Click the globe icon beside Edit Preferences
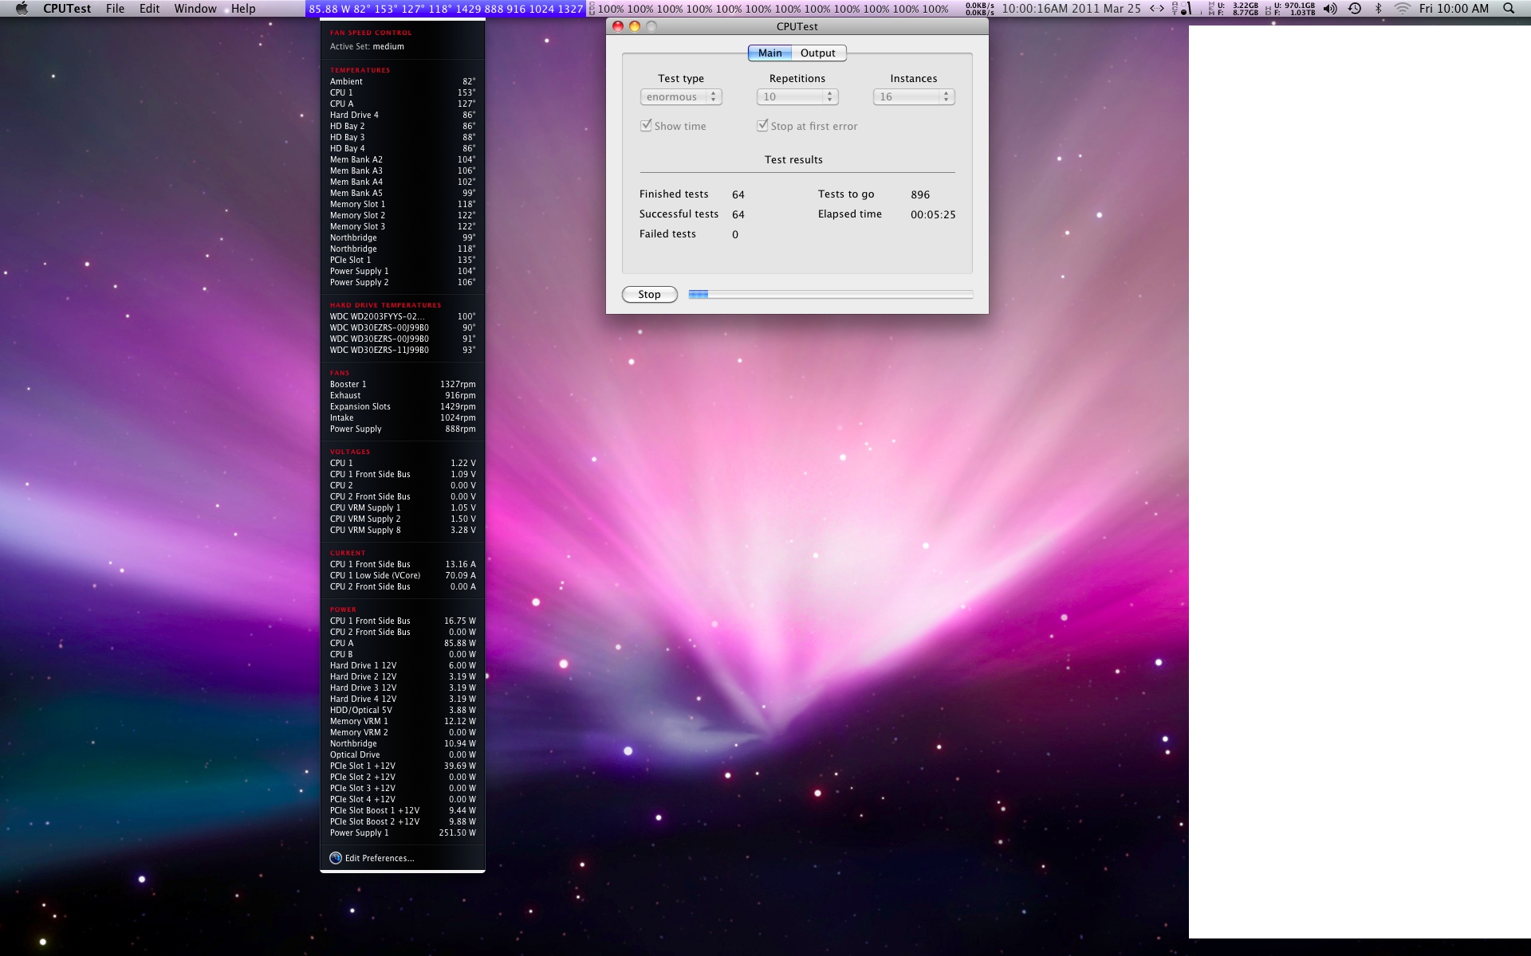 tap(336, 858)
